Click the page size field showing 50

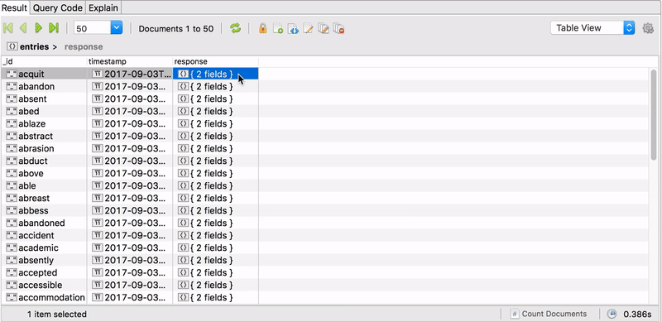pos(92,28)
